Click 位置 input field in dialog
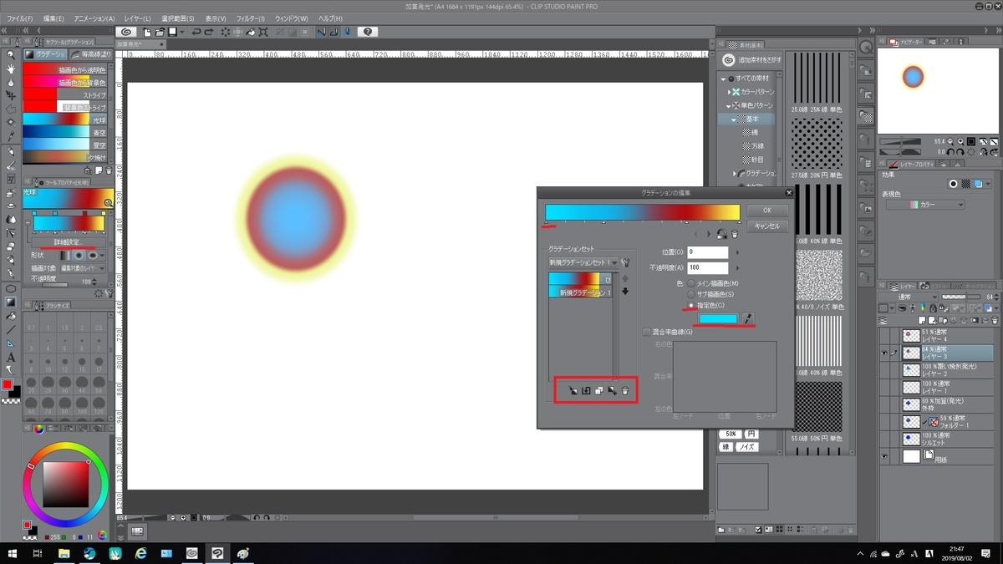Viewport: 1003px width, 564px height. pos(707,252)
